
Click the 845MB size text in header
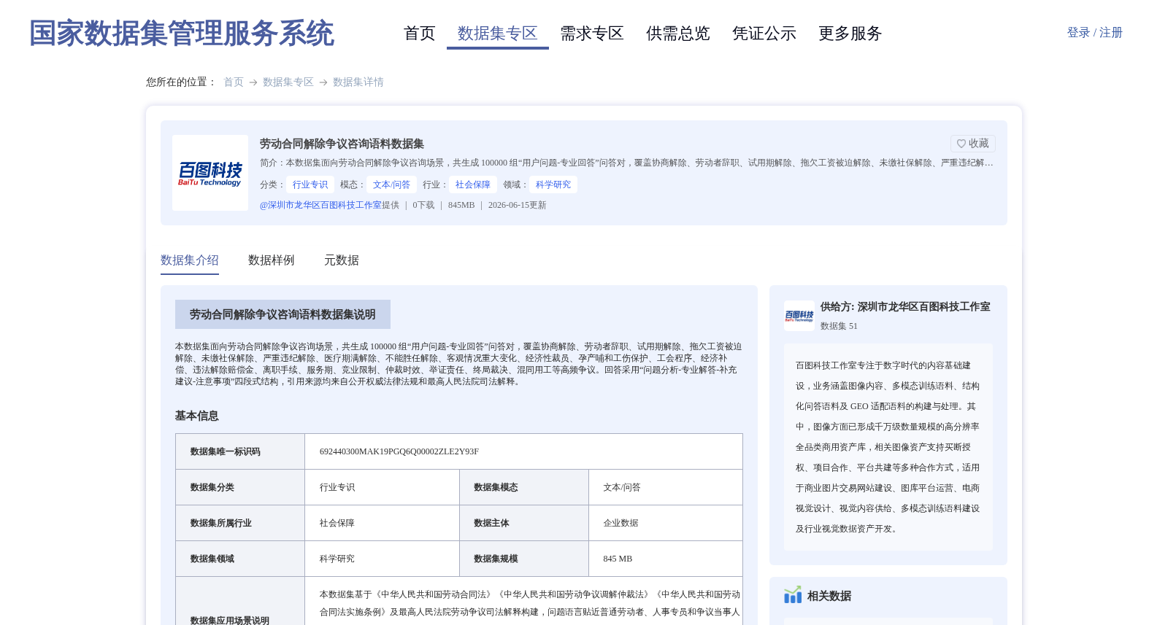click(461, 205)
